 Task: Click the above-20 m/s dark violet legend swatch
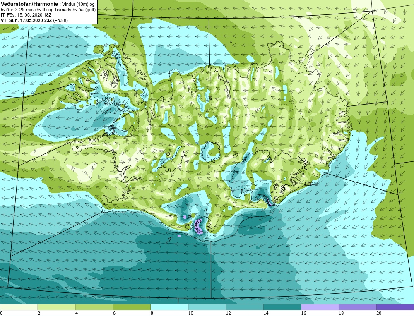click(395, 307)
